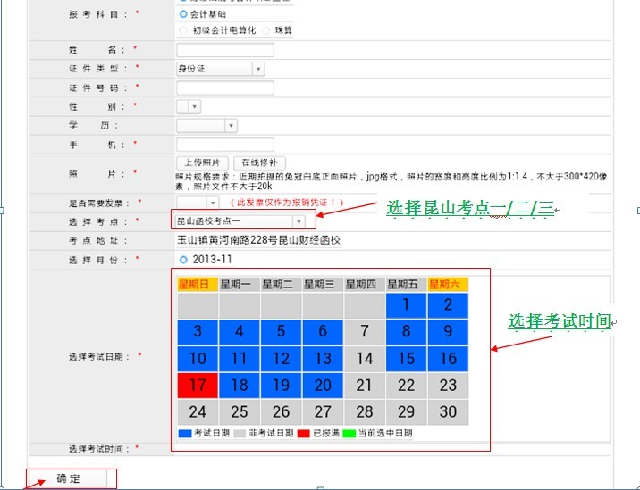Screen dimensions: 640x490
Task: Pick exam date 20 on the calendar
Action: coord(323,386)
